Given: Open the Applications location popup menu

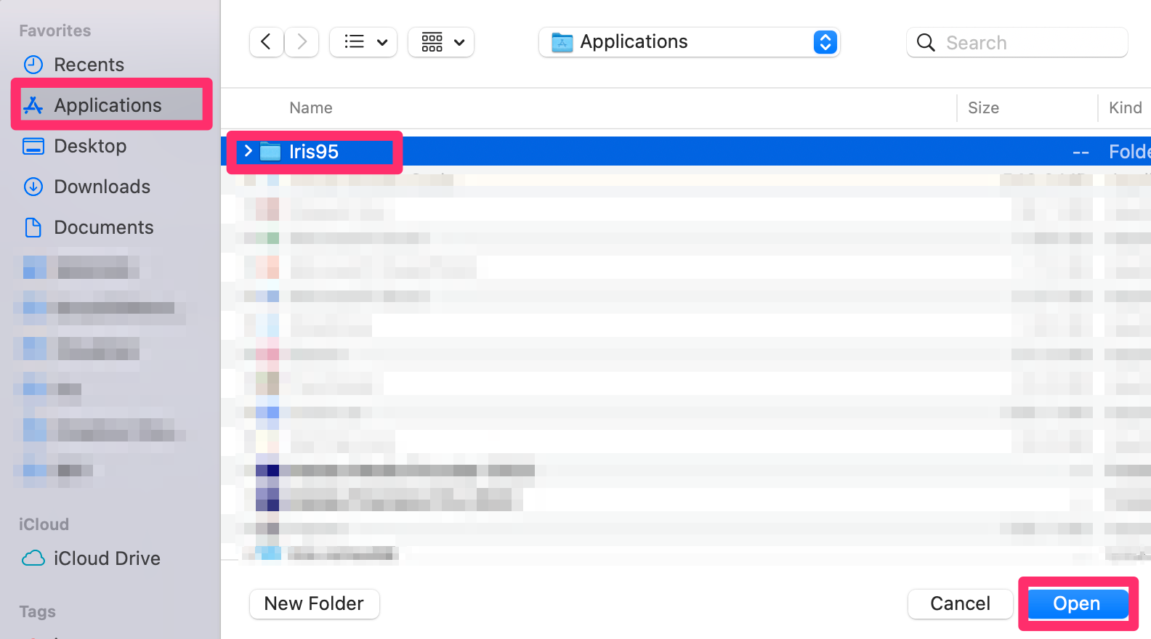Looking at the screenshot, I should [689, 42].
